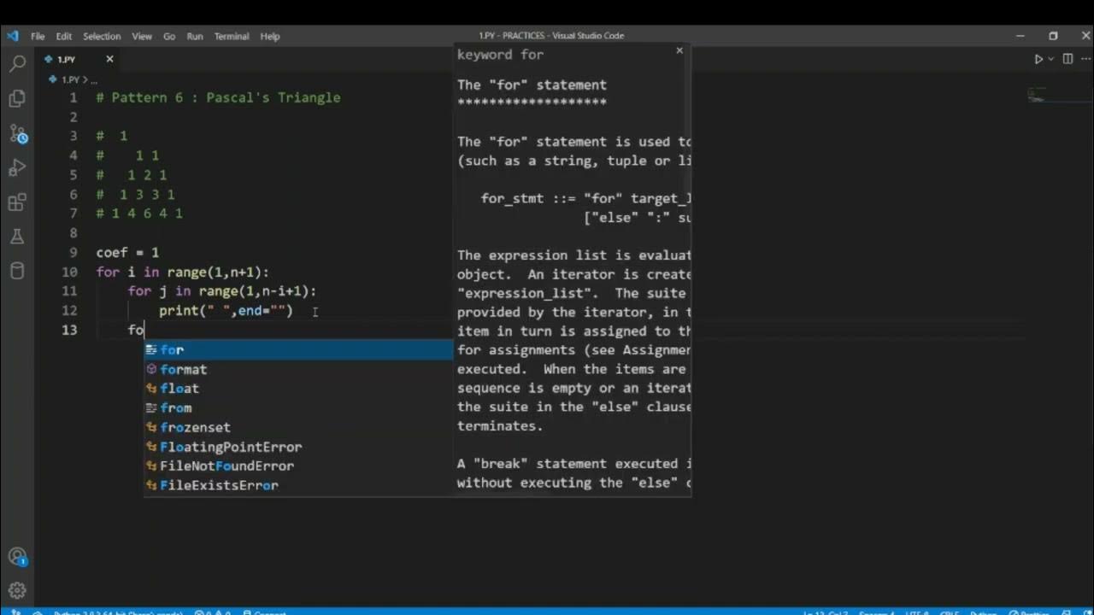Expand the breadcrumb ellipsis after 1.PY
This screenshot has height=615, width=1094.
click(x=93, y=79)
